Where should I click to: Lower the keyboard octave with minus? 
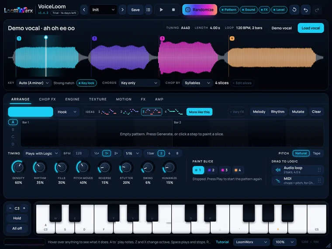tap(10, 208)
